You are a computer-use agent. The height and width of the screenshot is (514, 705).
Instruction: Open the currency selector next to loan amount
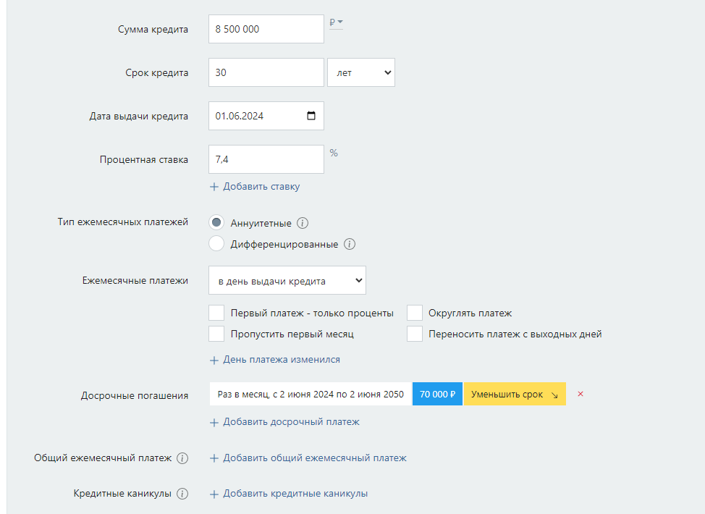click(x=336, y=22)
